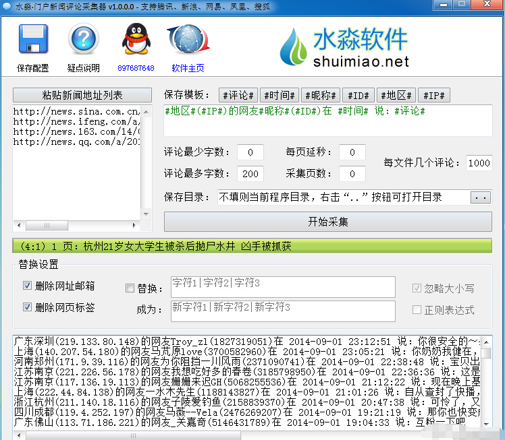The width and height of the screenshot is (505, 440).
Task: Open directory with the ".." browse button
Action: point(480,197)
